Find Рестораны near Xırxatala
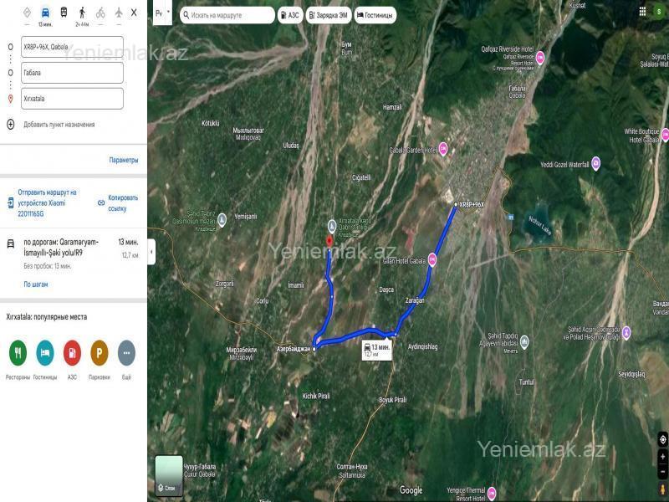Screen dimensions: 669x502 [x=18, y=353]
